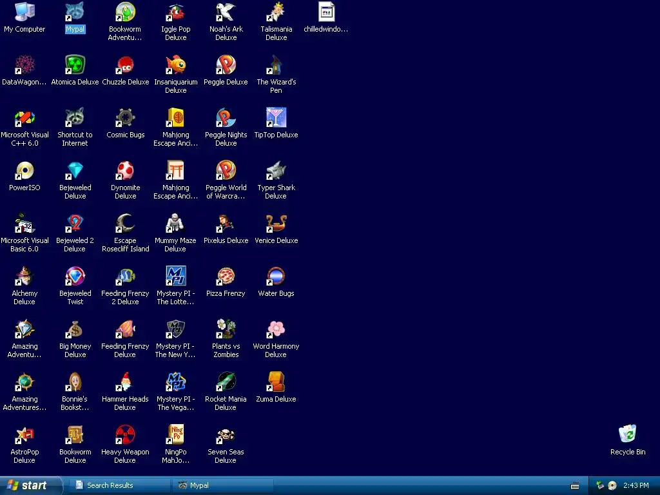
Task: Click Peggle Nights Deluxe icon
Action: [226, 117]
